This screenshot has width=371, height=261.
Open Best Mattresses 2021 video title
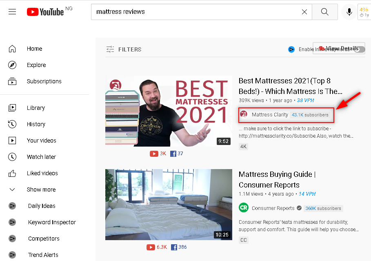(291, 86)
